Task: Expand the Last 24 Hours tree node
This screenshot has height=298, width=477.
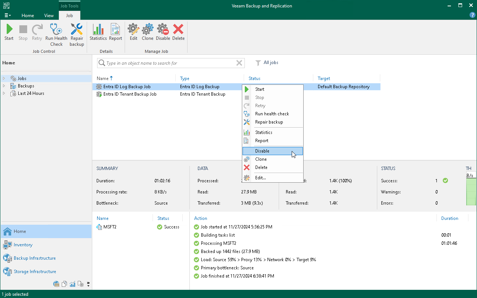Action: [4, 93]
